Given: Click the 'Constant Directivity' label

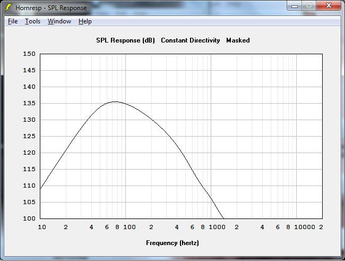Looking at the screenshot, I should point(191,40).
